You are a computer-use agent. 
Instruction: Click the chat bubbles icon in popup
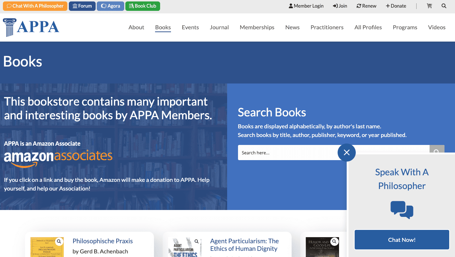pyautogui.click(x=402, y=210)
